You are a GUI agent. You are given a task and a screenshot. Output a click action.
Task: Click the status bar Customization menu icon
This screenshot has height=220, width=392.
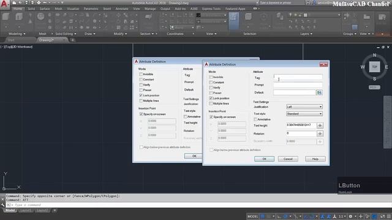[x=389, y=216]
